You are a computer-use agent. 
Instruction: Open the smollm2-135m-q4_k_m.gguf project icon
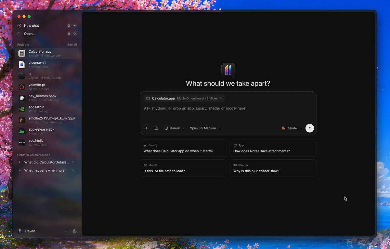(22, 120)
